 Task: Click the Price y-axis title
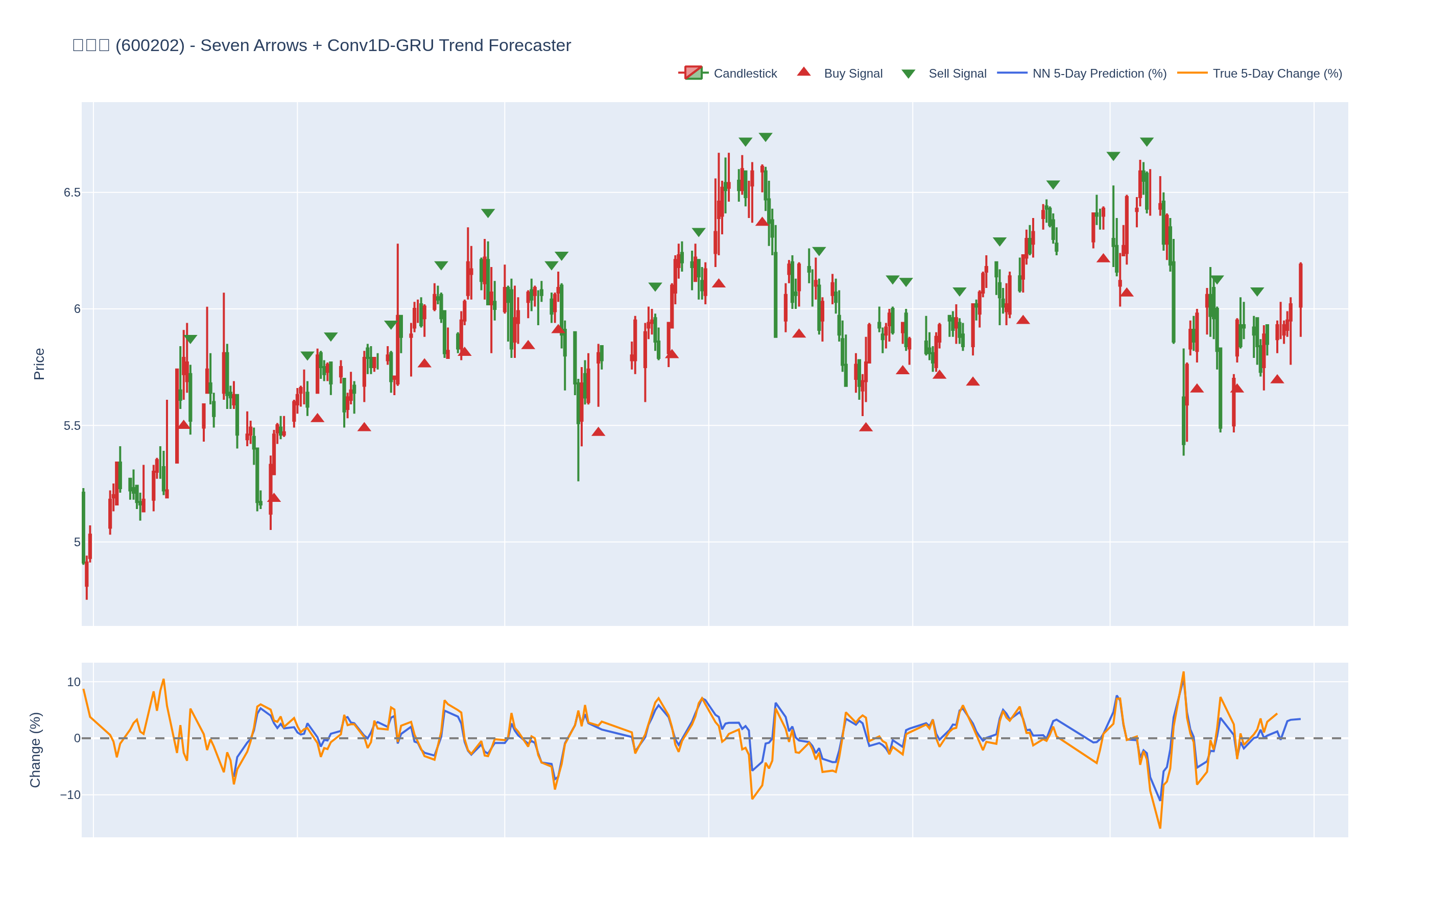pyautogui.click(x=39, y=364)
